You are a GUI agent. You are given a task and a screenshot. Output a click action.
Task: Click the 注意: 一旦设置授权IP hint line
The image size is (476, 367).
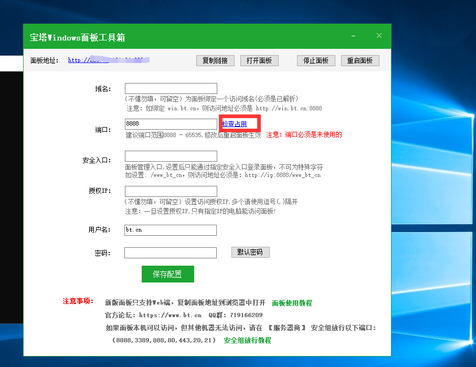coord(200,211)
